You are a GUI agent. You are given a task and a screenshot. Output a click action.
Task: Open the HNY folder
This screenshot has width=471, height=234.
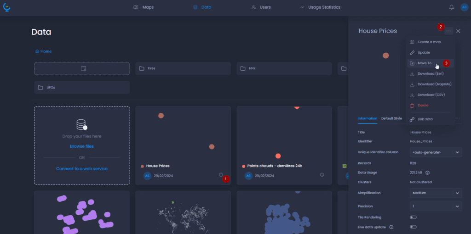coord(284,69)
